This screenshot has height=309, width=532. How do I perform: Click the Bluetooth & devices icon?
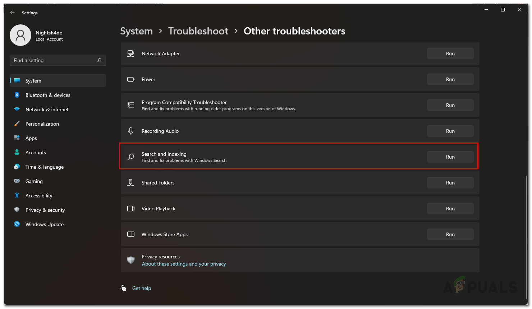(x=17, y=95)
